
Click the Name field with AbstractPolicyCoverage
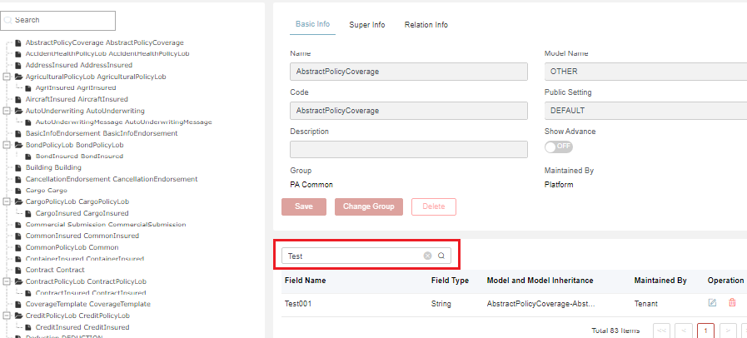pos(409,72)
